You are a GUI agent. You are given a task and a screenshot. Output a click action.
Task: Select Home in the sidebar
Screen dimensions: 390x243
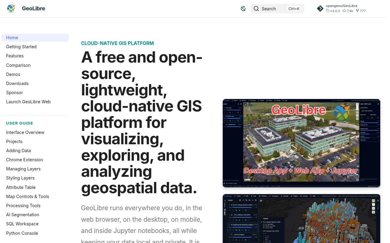(35, 38)
